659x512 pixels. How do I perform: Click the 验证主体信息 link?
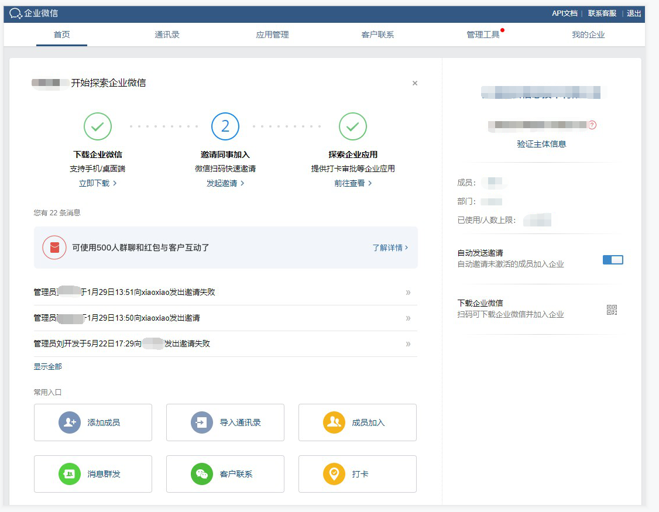[x=541, y=144]
